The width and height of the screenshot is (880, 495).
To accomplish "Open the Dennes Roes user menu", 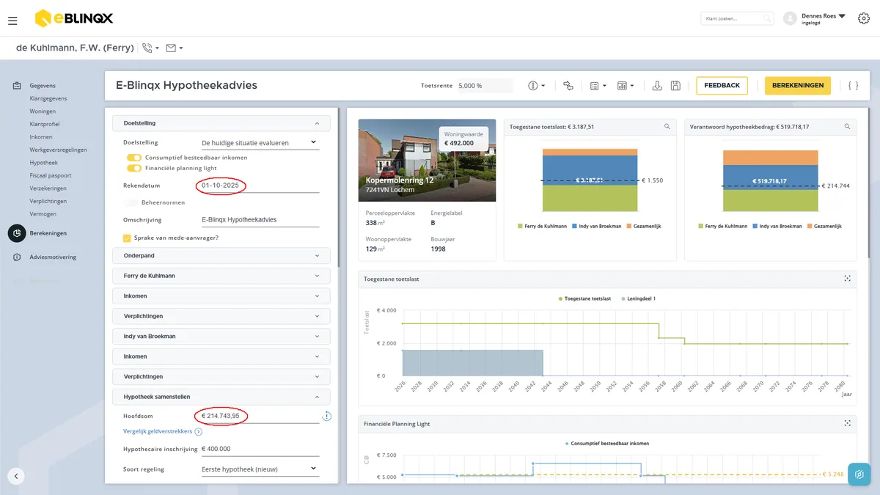I will pos(815,18).
